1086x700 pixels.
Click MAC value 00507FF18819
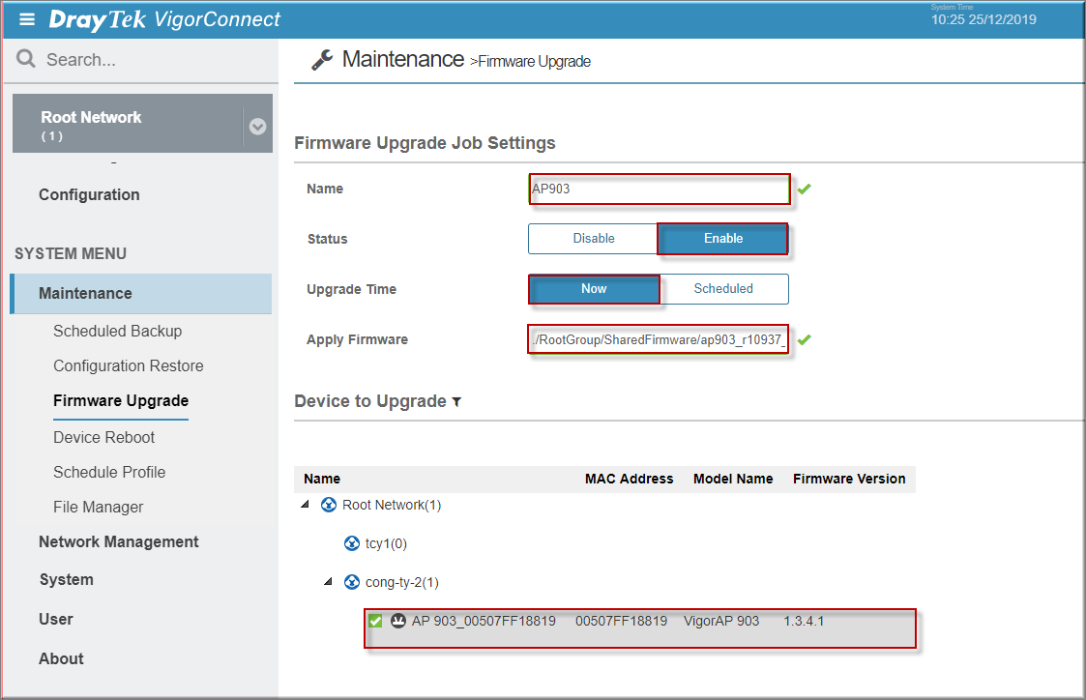[x=621, y=621]
